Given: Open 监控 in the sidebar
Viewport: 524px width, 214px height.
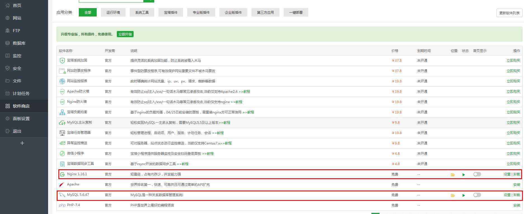Looking at the screenshot, I should (x=24, y=56).
